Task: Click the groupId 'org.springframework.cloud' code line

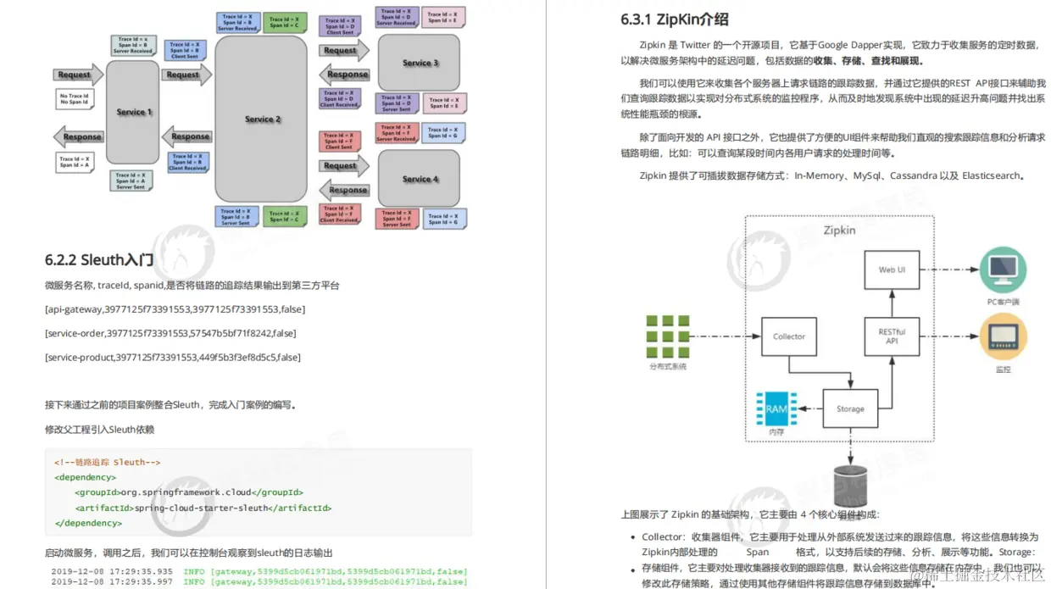Action: point(188,492)
